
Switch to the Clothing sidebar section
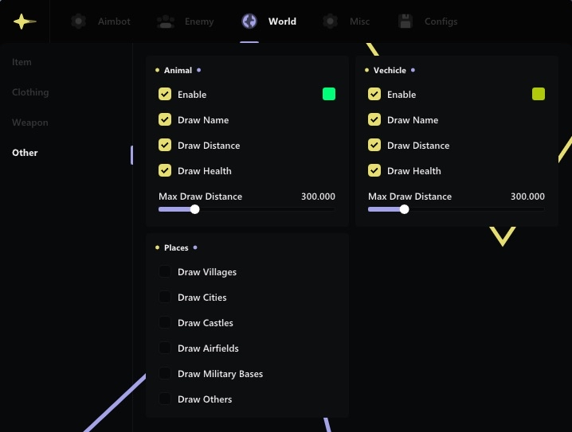pyautogui.click(x=30, y=92)
